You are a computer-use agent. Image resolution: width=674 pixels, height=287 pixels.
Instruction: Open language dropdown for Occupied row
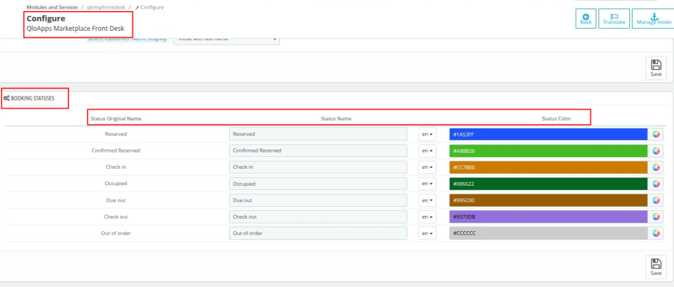click(427, 184)
